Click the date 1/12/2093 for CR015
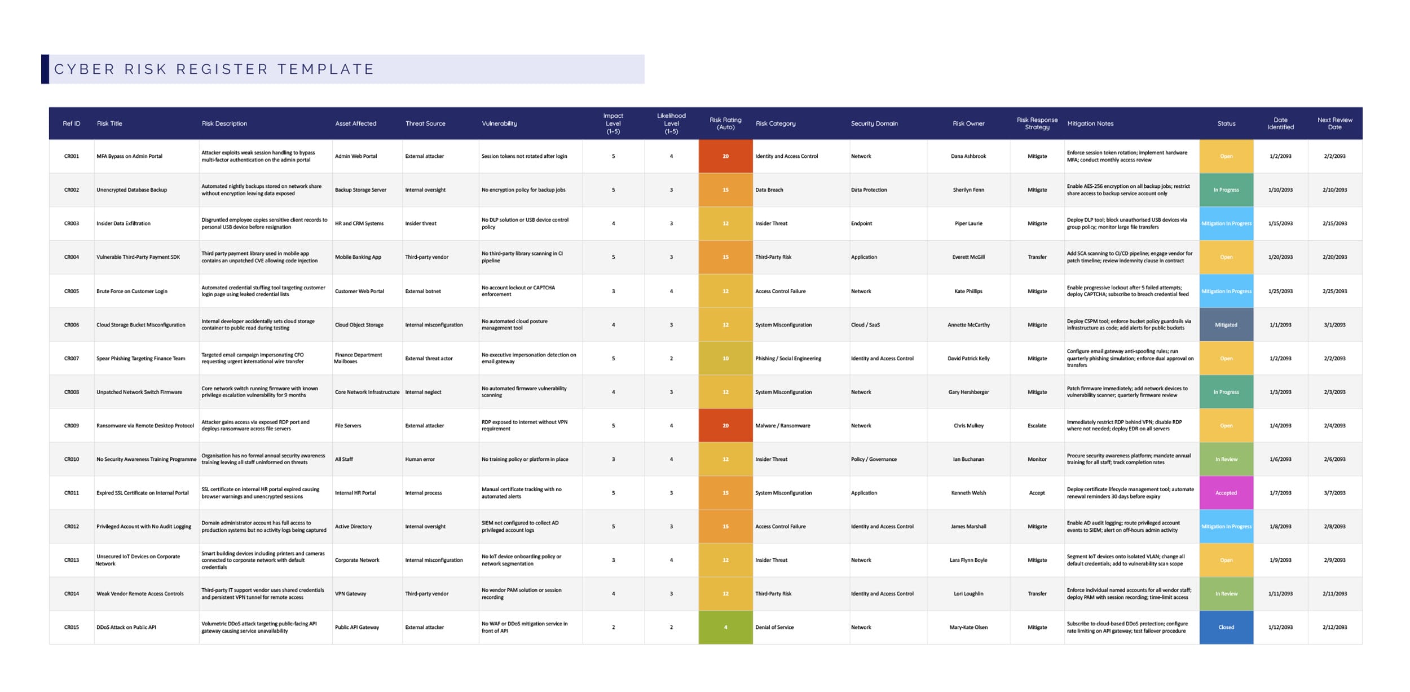 click(1280, 627)
